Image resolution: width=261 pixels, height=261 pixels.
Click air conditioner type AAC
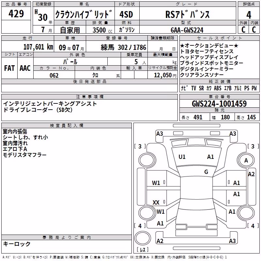click(25, 68)
